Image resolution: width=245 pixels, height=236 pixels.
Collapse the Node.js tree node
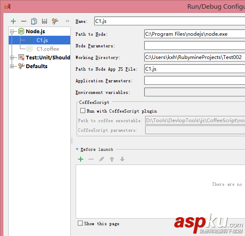(x=12, y=32)
